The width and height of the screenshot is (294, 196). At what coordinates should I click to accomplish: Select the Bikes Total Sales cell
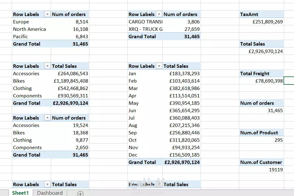click(71, 81)
